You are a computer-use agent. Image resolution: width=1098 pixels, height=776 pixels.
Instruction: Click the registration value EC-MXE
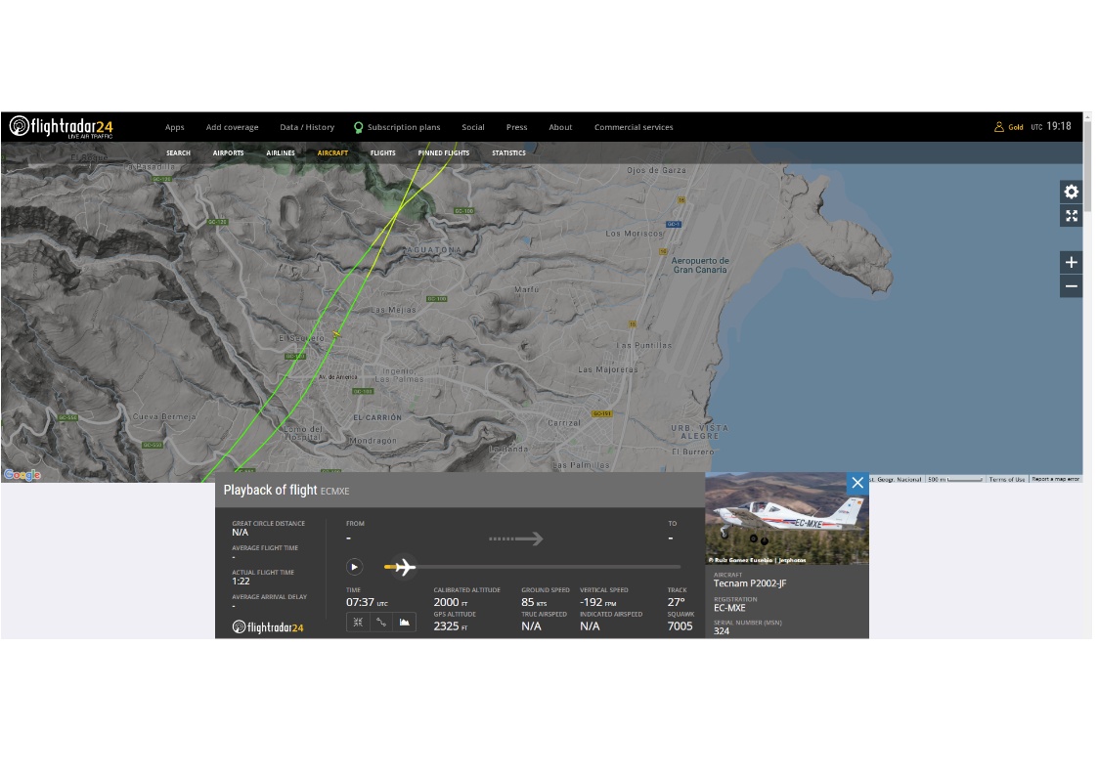click(729, 608)
